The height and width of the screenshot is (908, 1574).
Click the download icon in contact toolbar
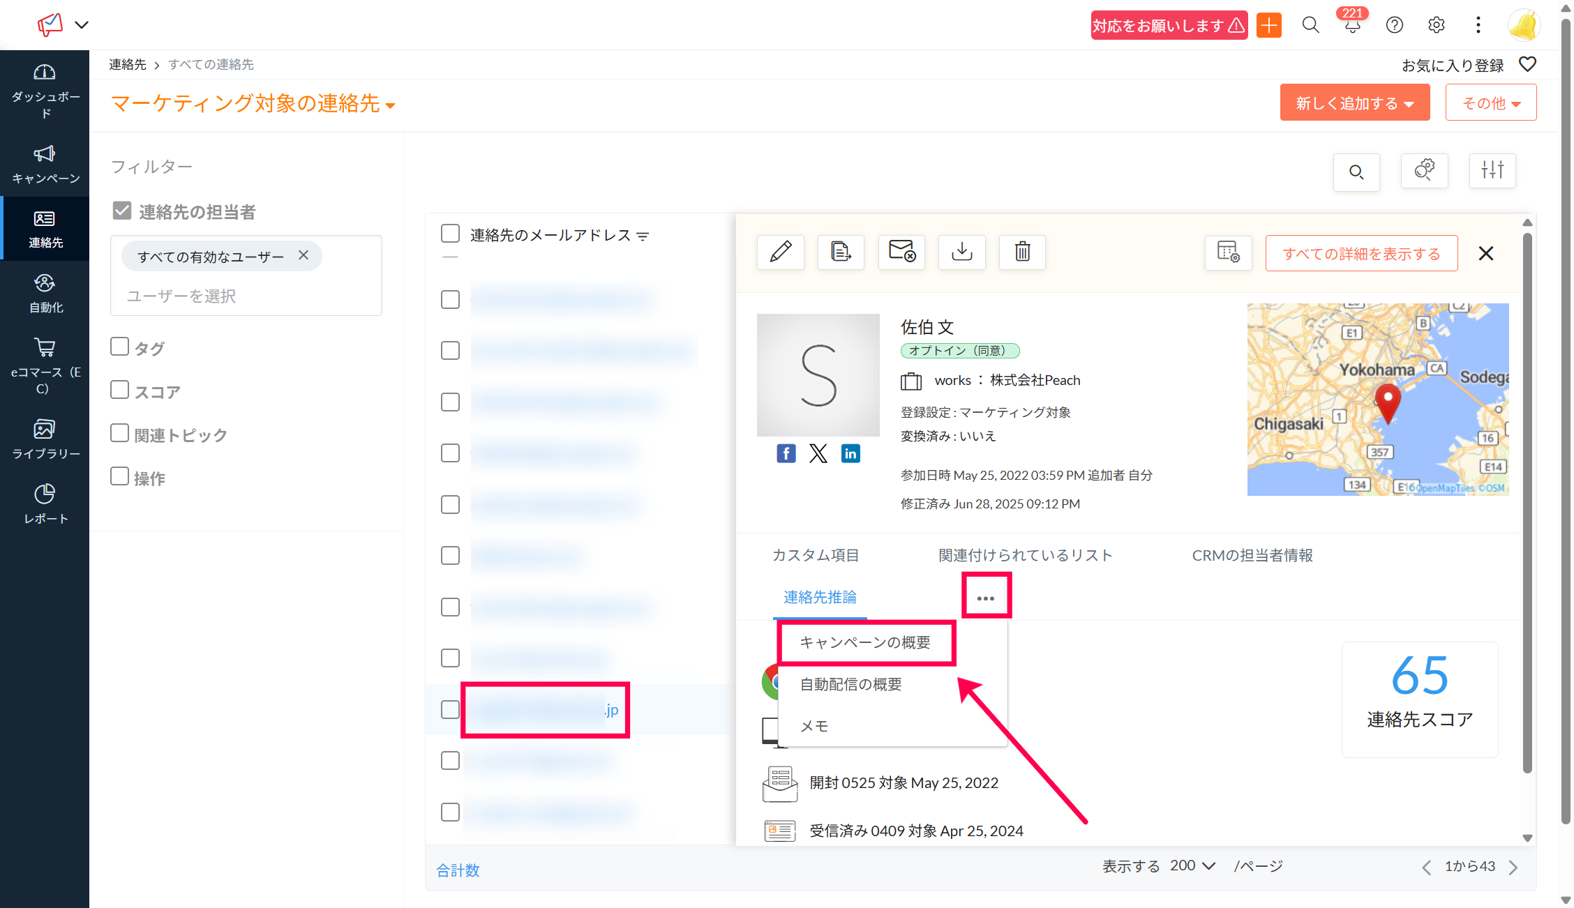point(961,252)
